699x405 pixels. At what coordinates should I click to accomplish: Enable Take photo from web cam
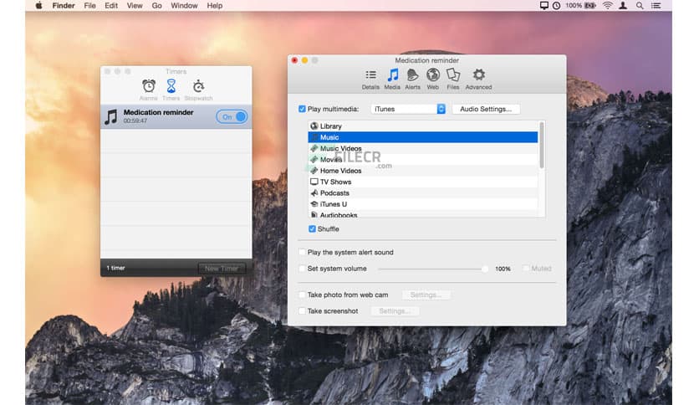302,295
